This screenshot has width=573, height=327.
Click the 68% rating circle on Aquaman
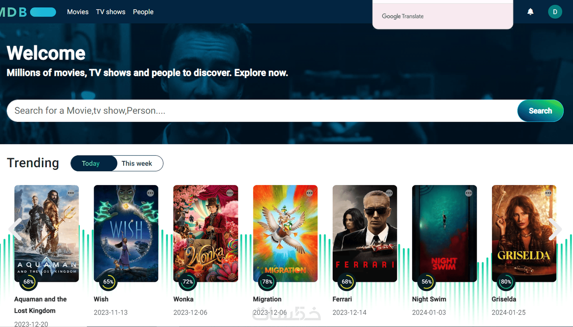tap(29, 282)
